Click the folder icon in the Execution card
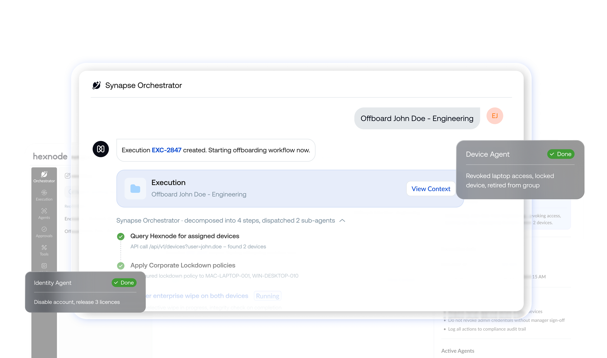The image size is (607, 358). (135, 189)
